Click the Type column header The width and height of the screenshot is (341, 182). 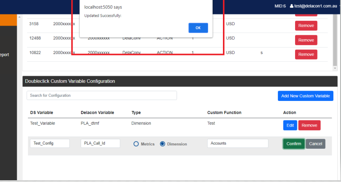136,113
